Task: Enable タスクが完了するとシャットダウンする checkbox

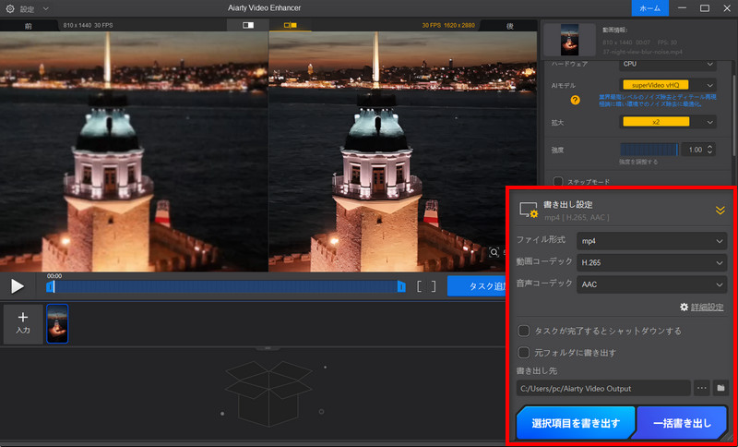Action: pyautogui.click(x=523, y=332)
